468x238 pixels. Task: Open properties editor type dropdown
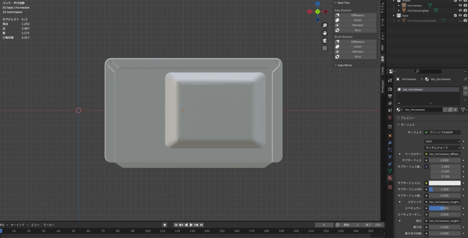(392, 71)
